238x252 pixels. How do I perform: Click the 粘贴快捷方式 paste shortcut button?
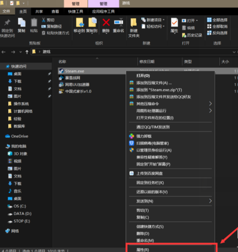click(x=56, y=33)
